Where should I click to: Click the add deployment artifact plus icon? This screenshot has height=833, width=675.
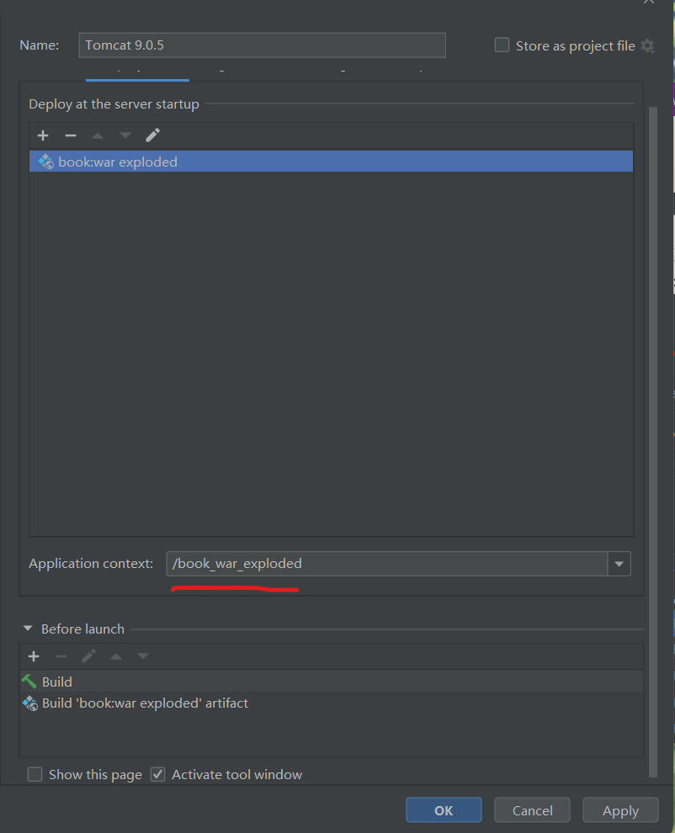coord(42,135)
